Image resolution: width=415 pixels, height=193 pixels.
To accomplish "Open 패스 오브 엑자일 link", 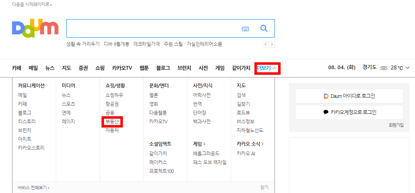I will [210, 162].
